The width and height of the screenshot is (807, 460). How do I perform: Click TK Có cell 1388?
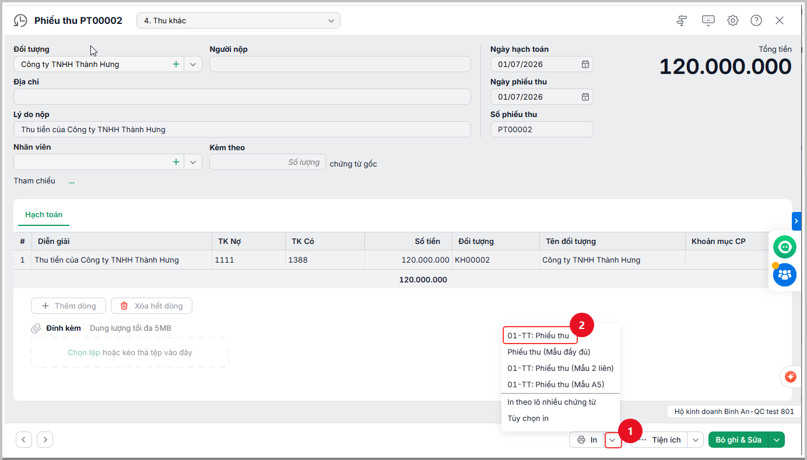[x=325, y=260]
